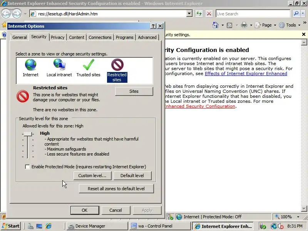Switch to the General tab
This screenshot has width=308, height=231.
[20, 37]
